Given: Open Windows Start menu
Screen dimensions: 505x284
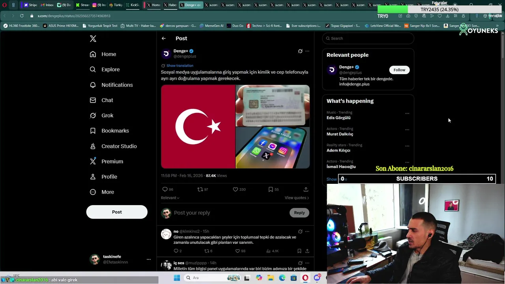Looking at the screenshot, I should [x=177, y=278].
